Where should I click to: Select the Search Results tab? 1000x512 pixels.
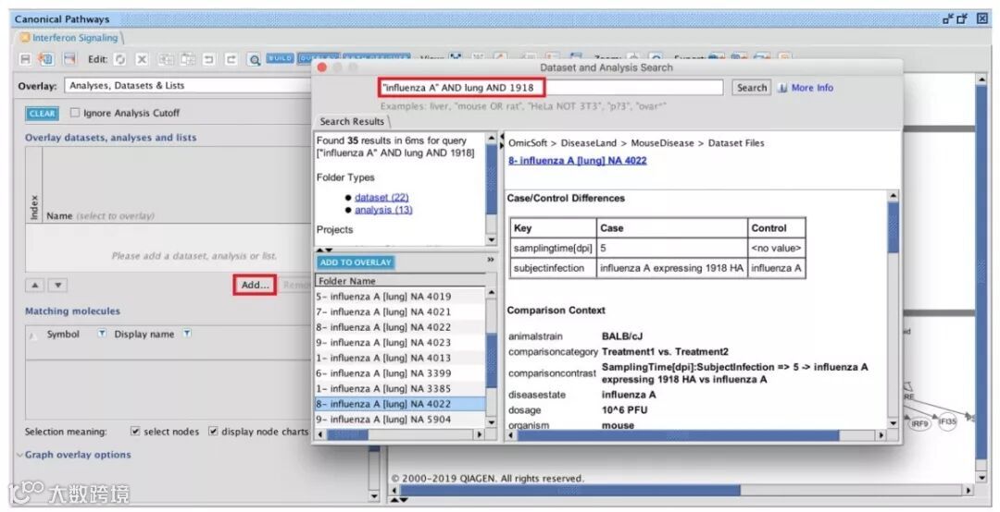pyautogui.click(x=352, y=121)
